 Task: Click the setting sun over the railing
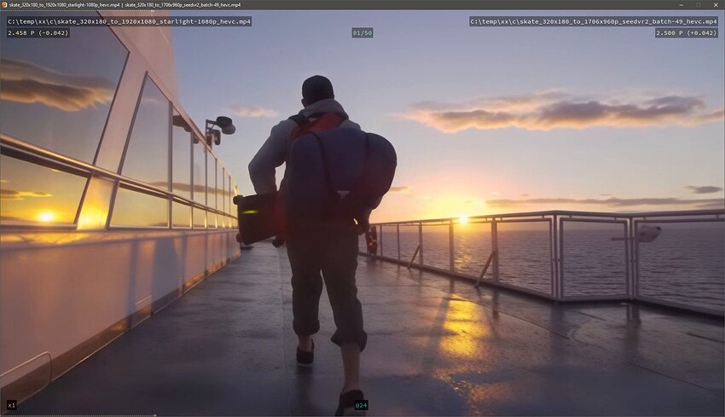463,219
